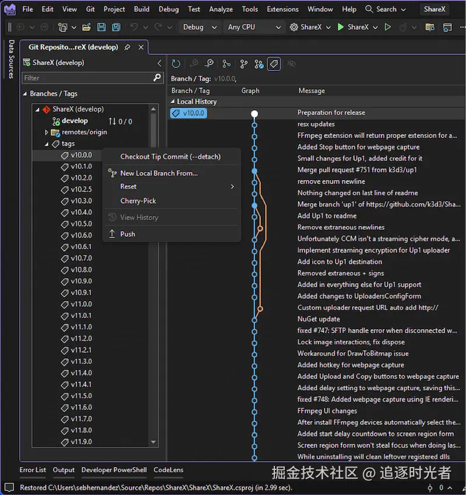
Task: Click the Save All icon in toolbar
Action: (x=116, y=27)
